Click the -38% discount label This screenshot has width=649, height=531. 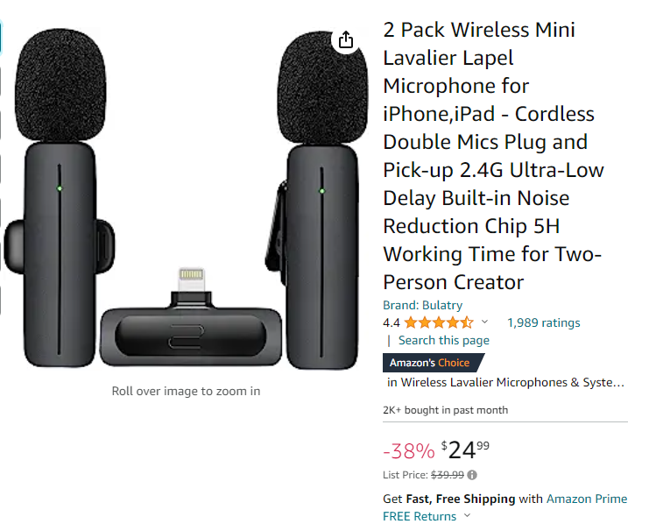coord(409,451)
